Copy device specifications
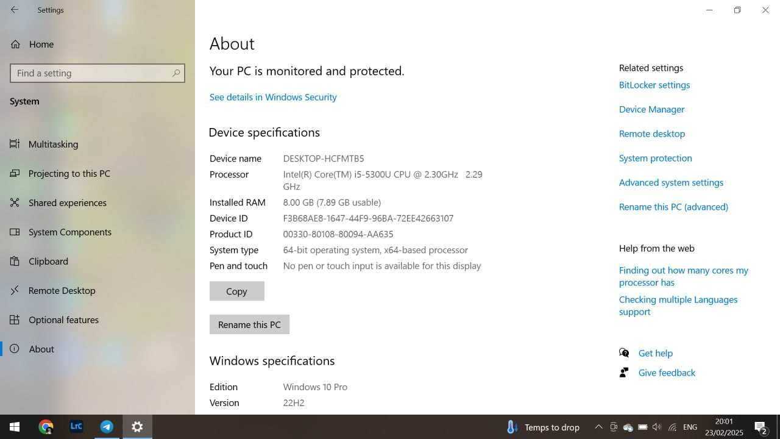This screenshot has width=780, height=439. (237, 291)
